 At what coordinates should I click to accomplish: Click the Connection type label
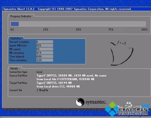[x=18, y=72]
